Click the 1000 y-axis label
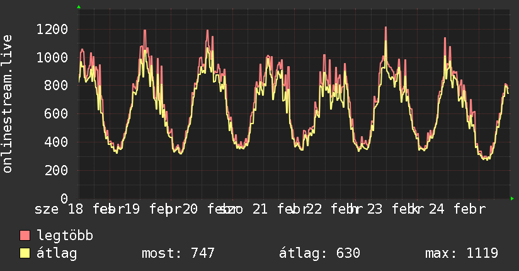Viewport: 519px width, 271px height. pyautogui.click(x=52, y=57)
